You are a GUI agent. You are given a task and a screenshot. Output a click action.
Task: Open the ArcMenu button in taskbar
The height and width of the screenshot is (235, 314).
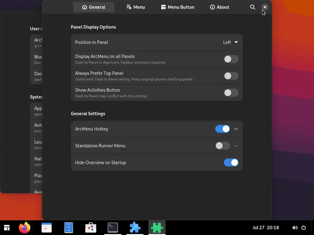point(7,228)
